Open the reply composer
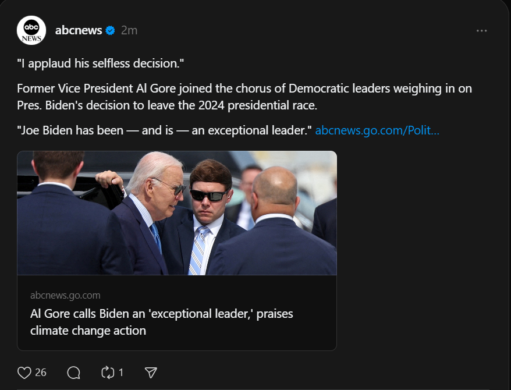The width and height of the screenshot is (511, 390). point(73,372)
